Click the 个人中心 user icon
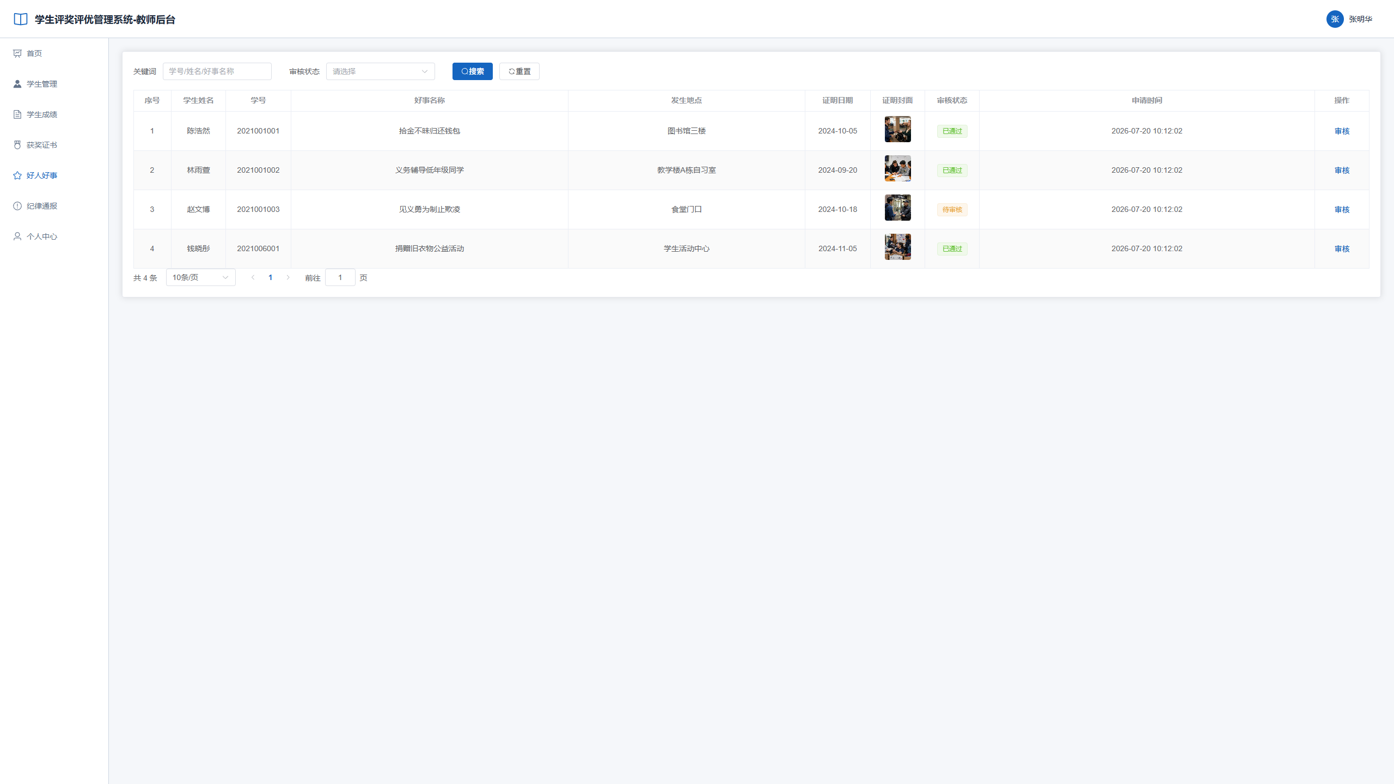 (17, 236)
